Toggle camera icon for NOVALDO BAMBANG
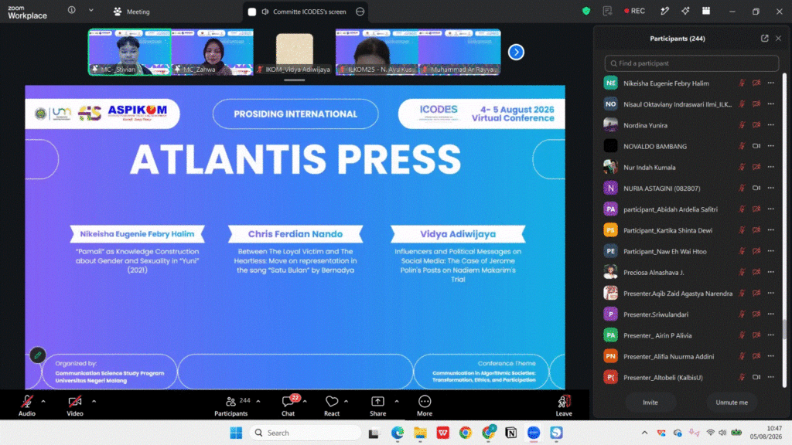Viewport: 792px width, 445px height. (756, 146)
